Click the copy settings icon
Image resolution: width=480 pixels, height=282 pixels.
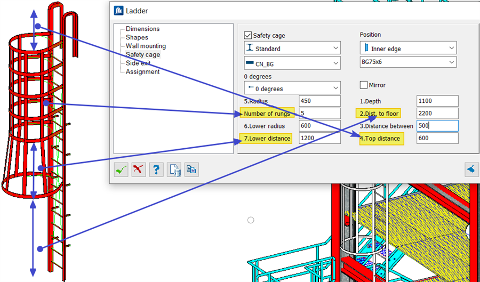coord(191,169)
